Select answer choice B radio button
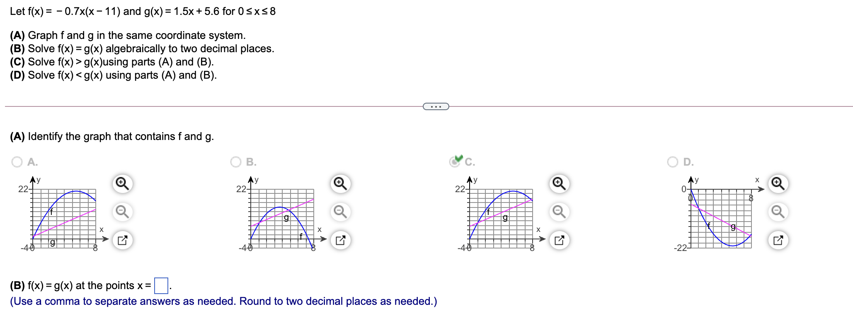 (x=236, y=162)
